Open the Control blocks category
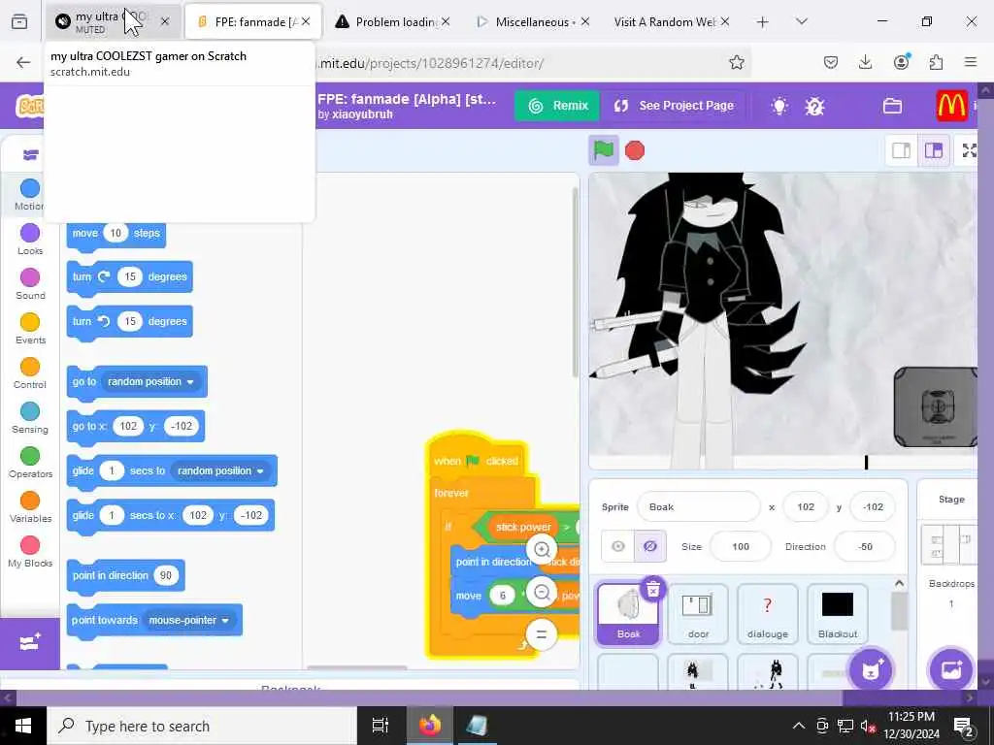Image resolution: width=994 pixels, height=745 pixels. click(30, 373)
